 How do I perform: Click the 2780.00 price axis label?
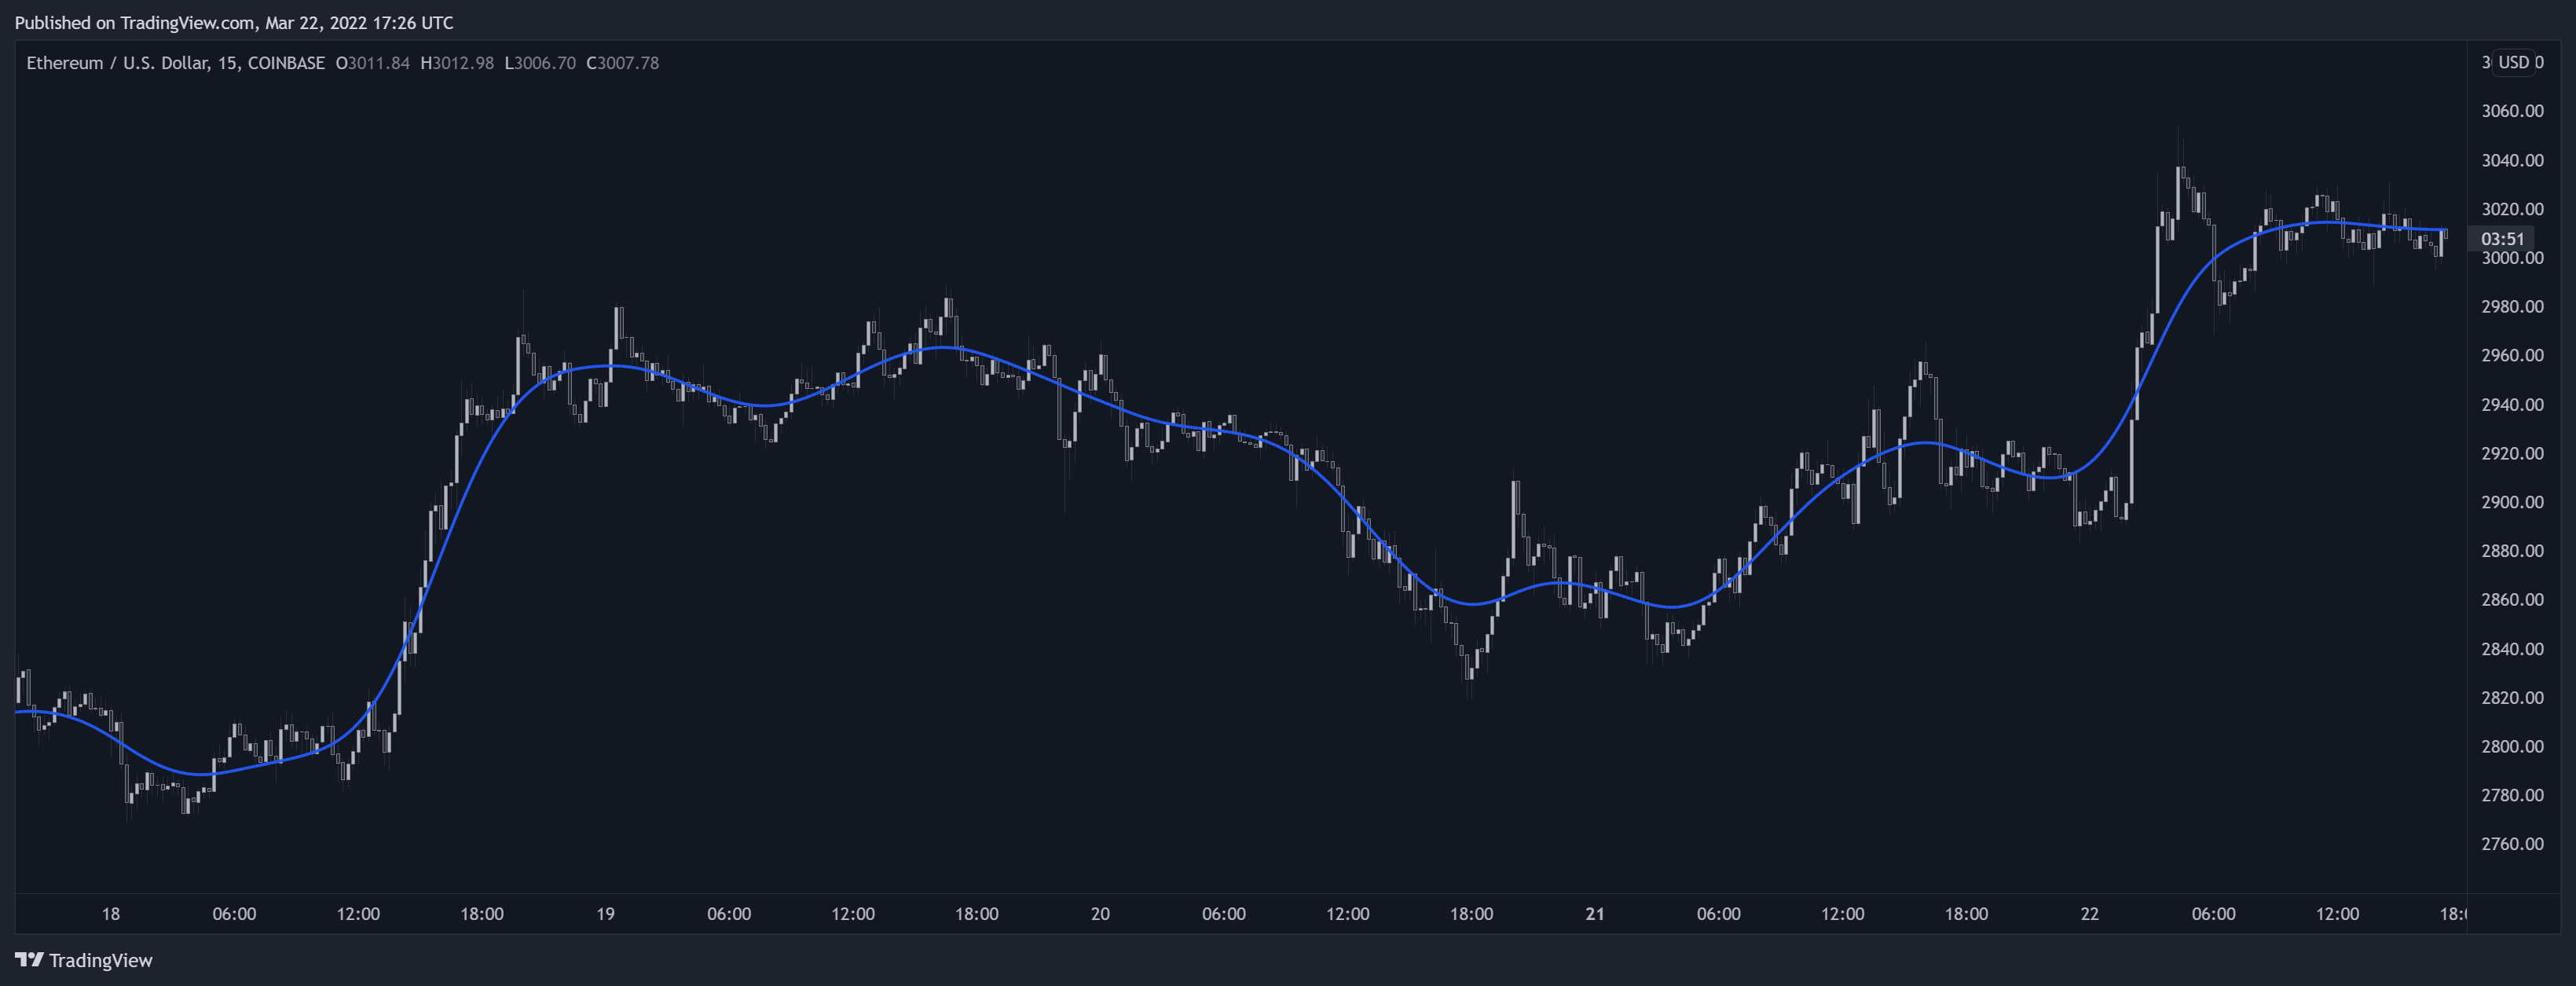[x=2512, y=795]
